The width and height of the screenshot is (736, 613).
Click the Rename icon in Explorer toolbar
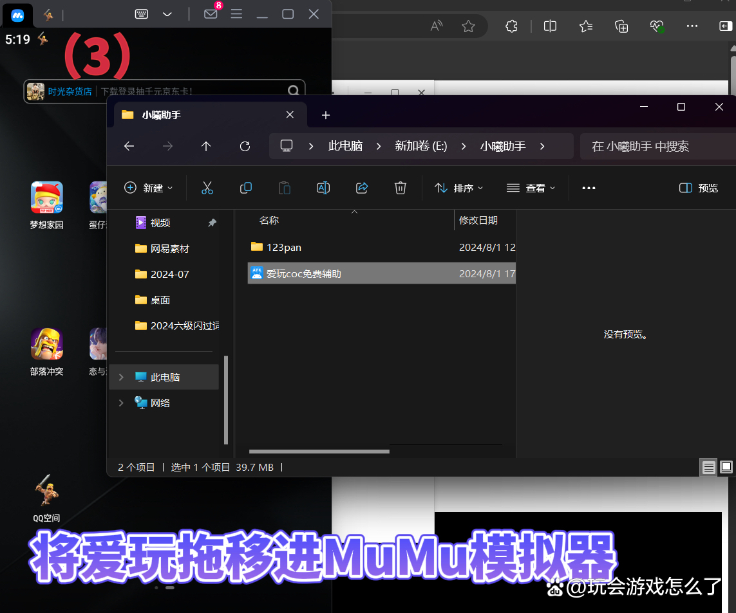(x=323, y=188)
